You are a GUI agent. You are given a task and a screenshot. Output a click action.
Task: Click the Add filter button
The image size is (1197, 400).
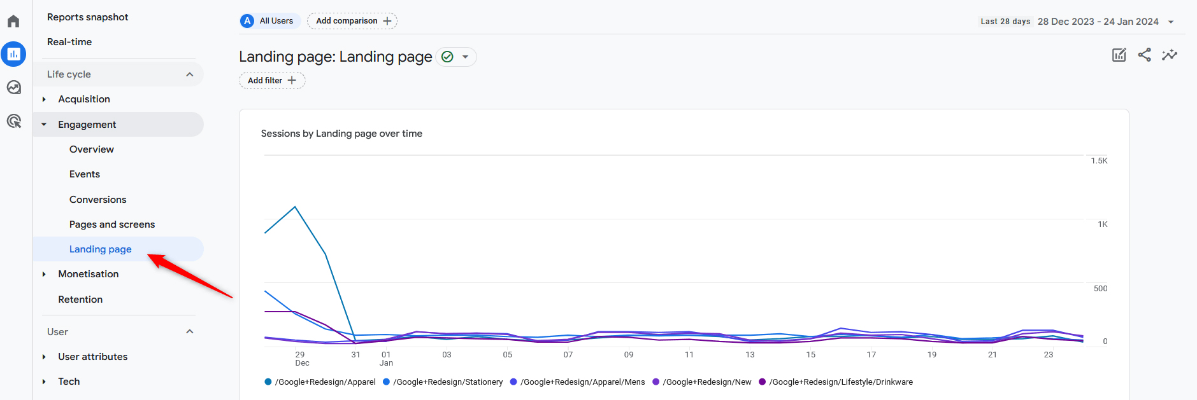coord(272,80)
